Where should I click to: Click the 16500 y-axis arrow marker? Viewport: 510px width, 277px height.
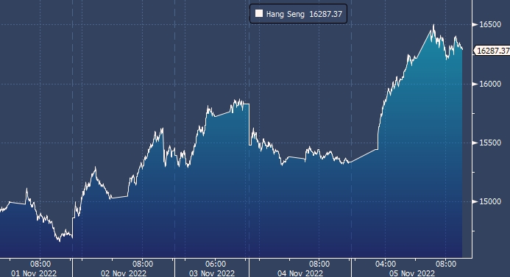click(475, 24)
